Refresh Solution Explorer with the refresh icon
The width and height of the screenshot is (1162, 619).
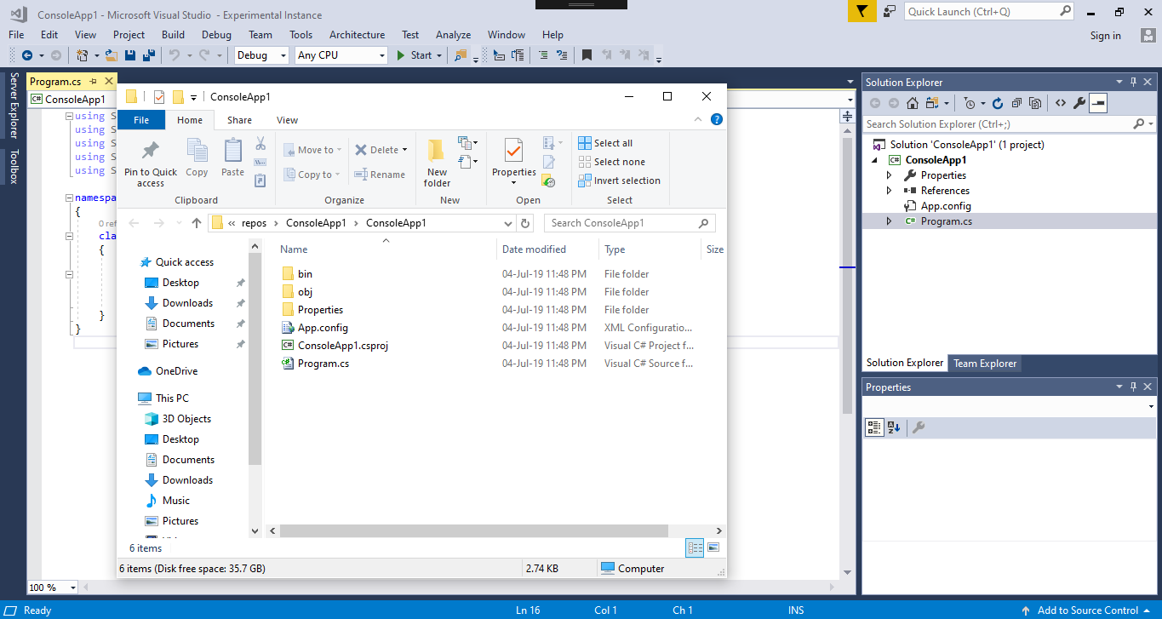click(998, 103)
